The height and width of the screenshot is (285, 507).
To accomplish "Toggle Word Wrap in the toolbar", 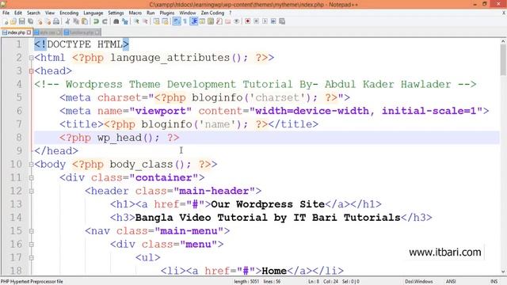I will pyautogui.click(x=177, y=21).
